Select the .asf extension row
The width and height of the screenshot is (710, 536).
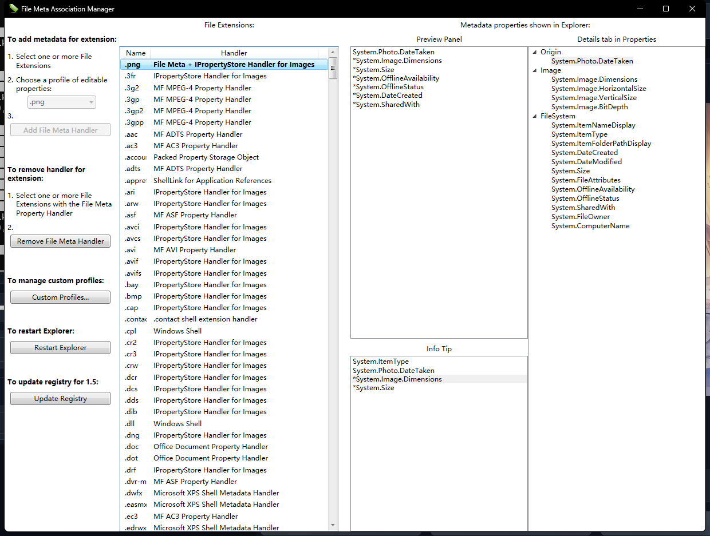pyautogui.click(x=225, y=215)
